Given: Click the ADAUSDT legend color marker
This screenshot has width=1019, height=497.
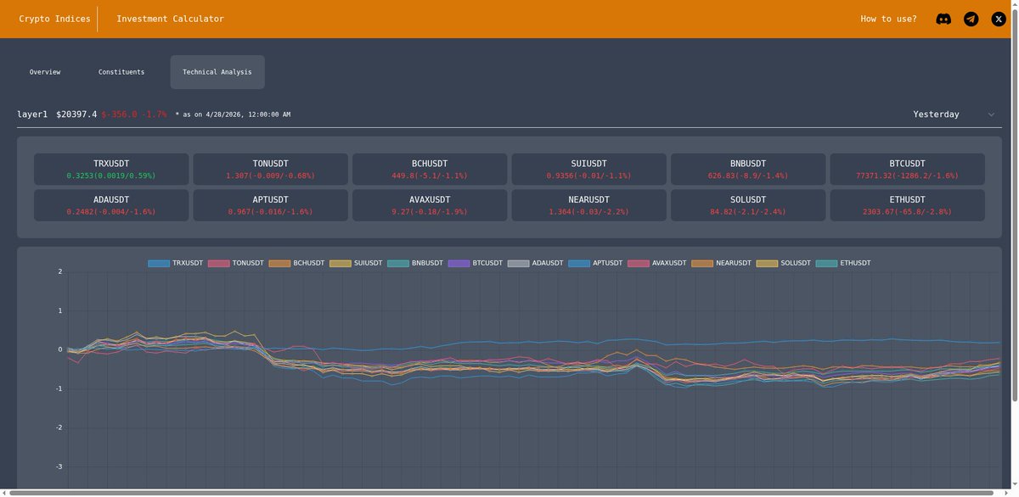Looking at the screenshot, I should 517,263.
